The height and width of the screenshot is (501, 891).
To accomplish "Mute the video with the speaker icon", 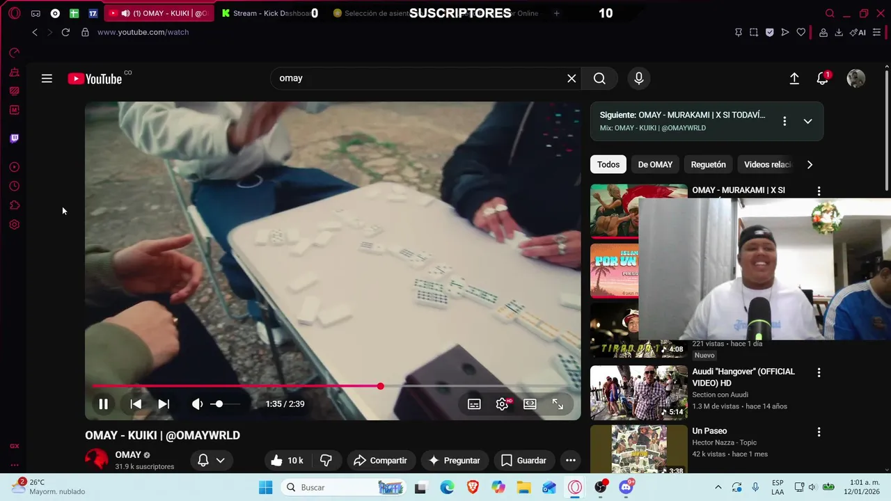I will (x=198, y=404).
